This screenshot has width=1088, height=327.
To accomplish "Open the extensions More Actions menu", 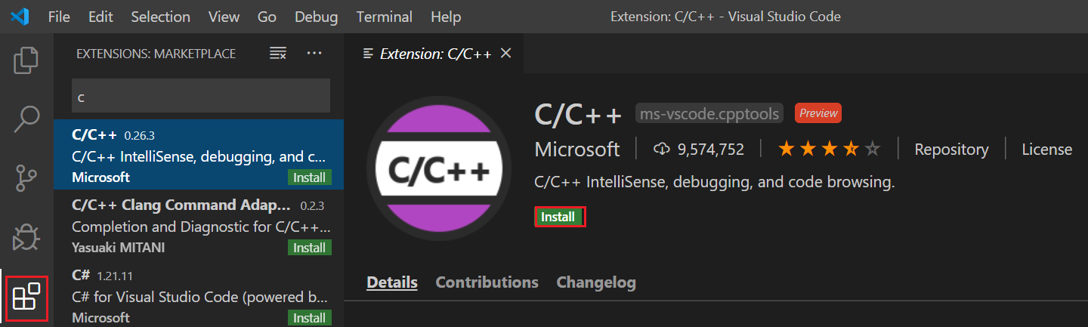I will 314,54.
